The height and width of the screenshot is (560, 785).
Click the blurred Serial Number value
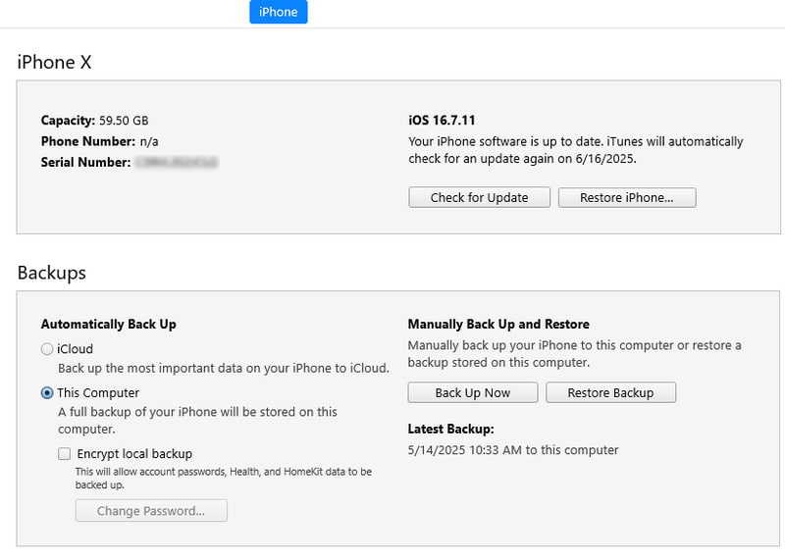click(x=177, y=162)
